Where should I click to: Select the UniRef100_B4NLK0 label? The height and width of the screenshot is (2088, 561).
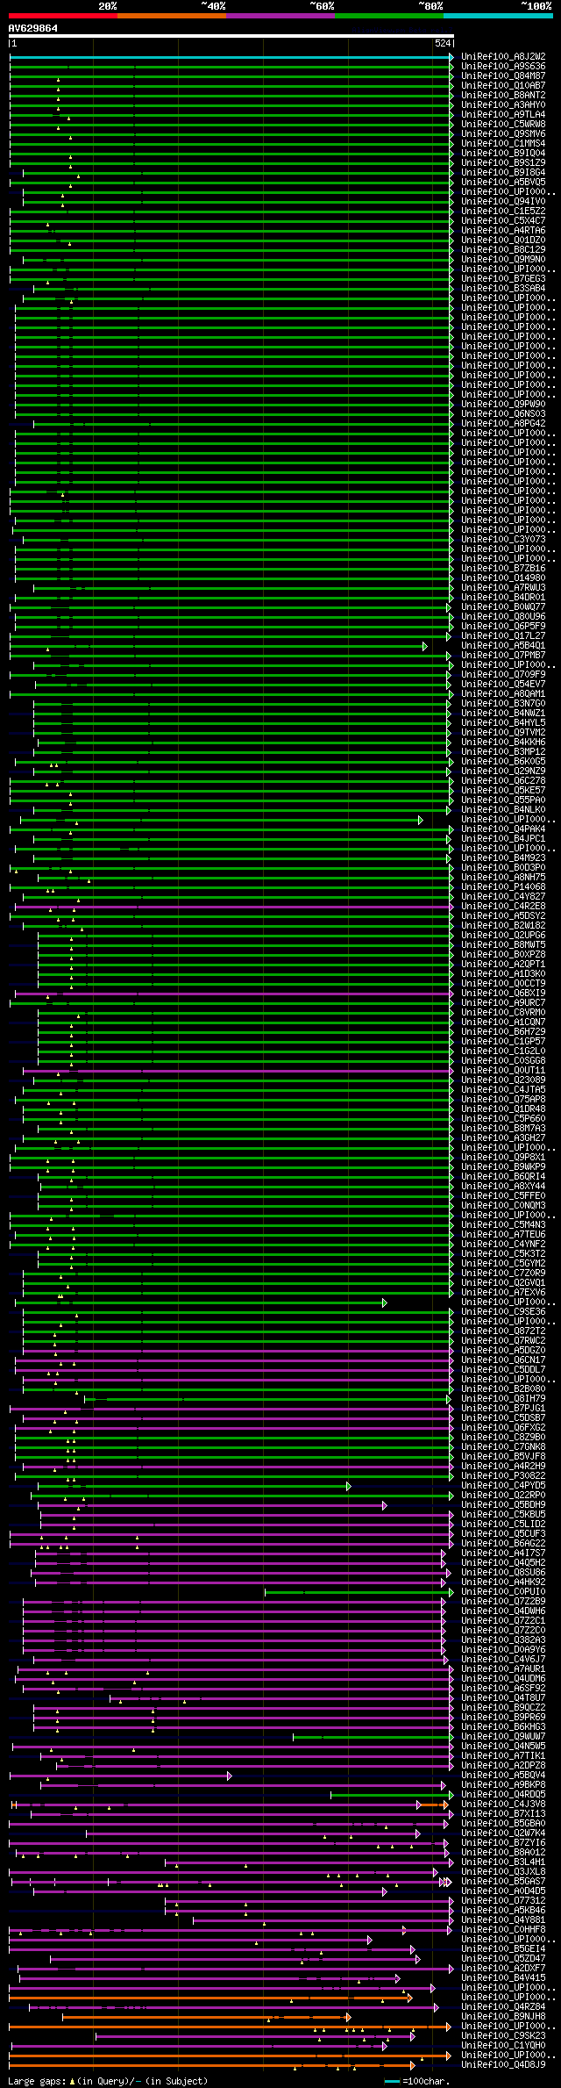tap(503, 810)
